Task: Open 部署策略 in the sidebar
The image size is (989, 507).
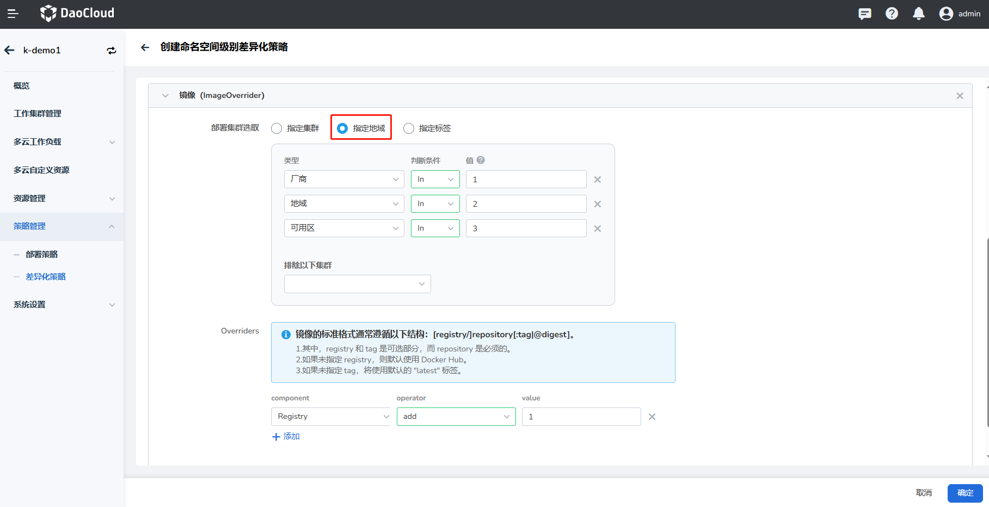Action: pos(41,255)
